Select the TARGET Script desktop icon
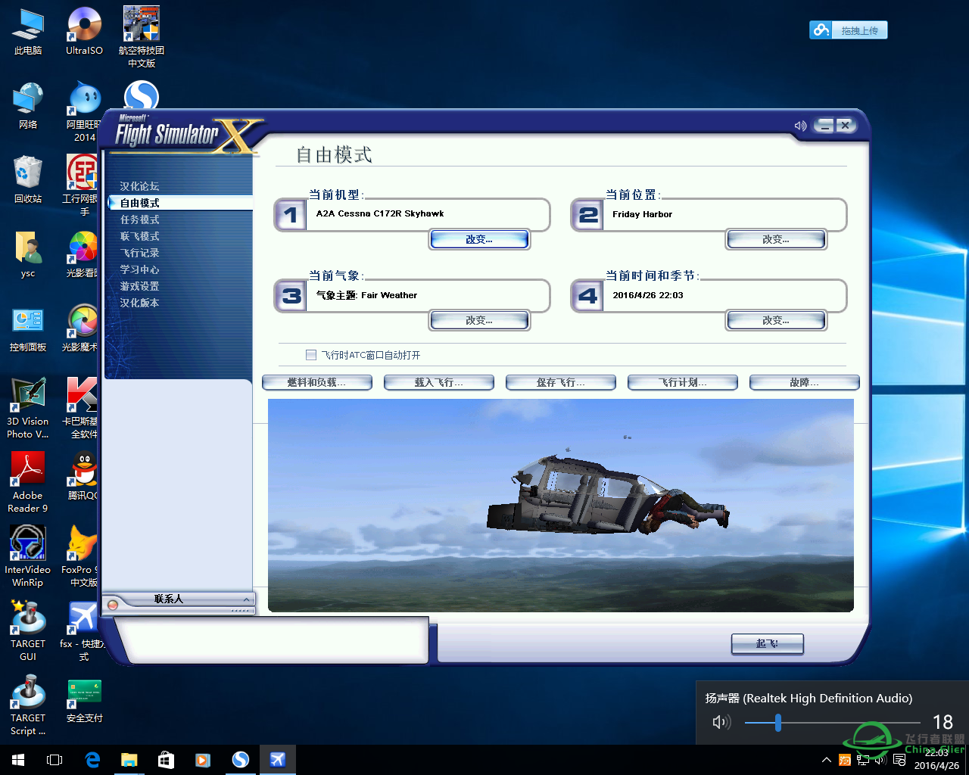This screenshot has height=775, width=969. (28, 705)
